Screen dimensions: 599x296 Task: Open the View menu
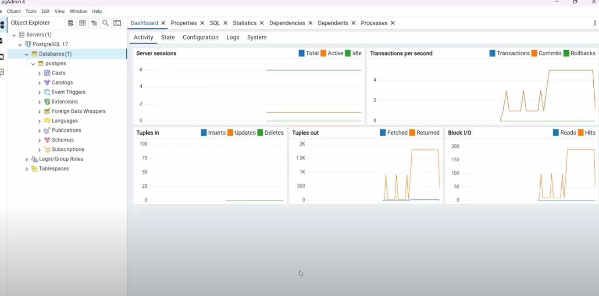(x=60, y=11)
